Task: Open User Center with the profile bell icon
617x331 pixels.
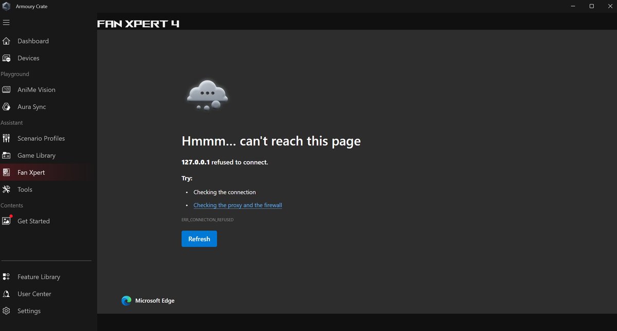Action: click(x=7, y=293)
